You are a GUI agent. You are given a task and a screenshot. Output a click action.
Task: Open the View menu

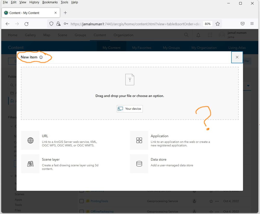[23, 2]
